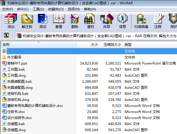Click the Protect (保护) shield icon

(x=173, y=19)
